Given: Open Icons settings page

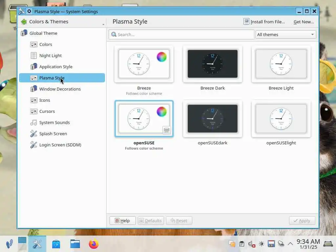Looking at the screenshot, I should coord(62,100).
